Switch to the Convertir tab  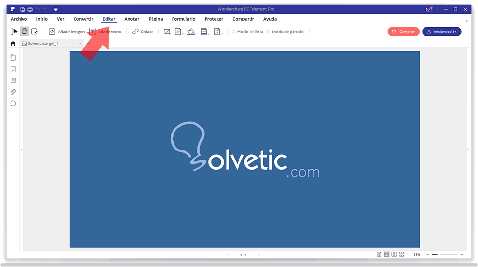tap(83, 19)
